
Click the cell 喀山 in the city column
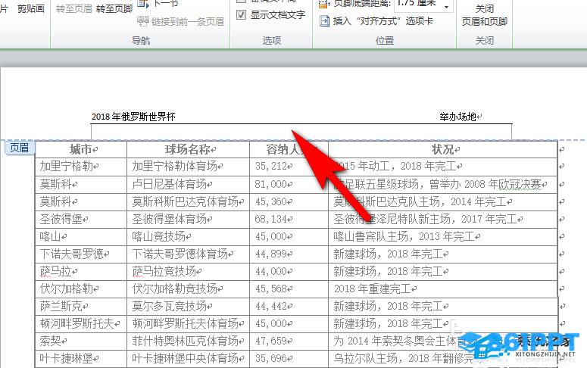tap(81, 236)
